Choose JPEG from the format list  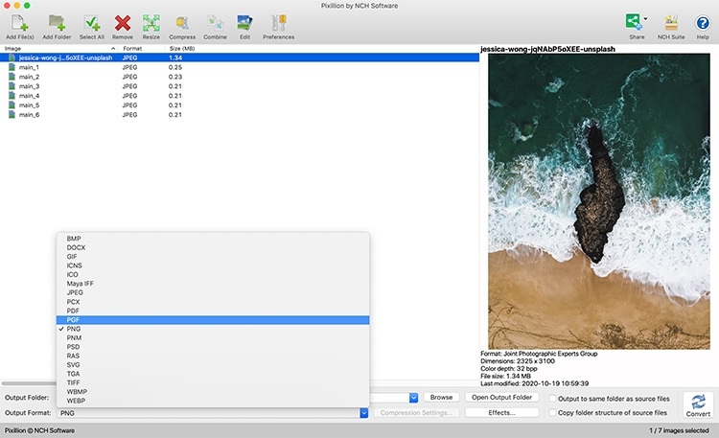coord(76,292)
